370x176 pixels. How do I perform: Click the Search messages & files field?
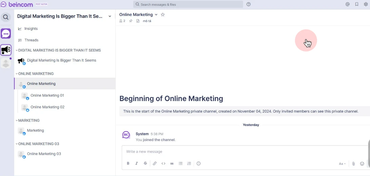(x=188, y=4)
